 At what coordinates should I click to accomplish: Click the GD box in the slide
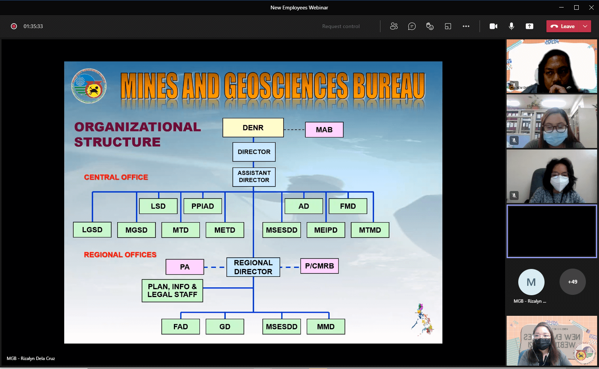[x=225, y=327]
